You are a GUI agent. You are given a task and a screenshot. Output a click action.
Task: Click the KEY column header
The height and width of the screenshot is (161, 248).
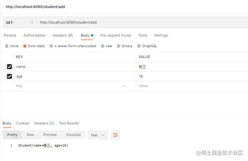[19, 57]
